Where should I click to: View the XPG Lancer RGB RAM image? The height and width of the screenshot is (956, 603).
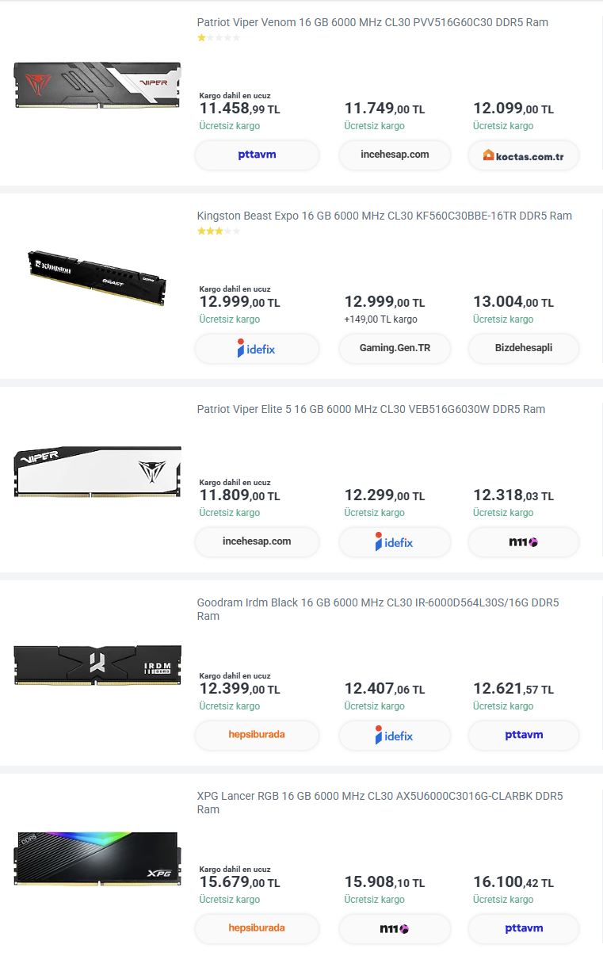coord(97,858)
